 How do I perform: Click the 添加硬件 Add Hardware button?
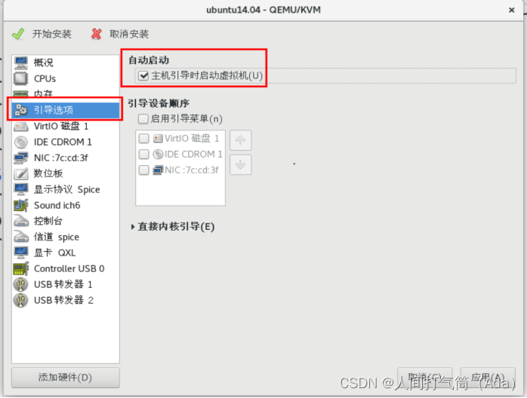66,378
